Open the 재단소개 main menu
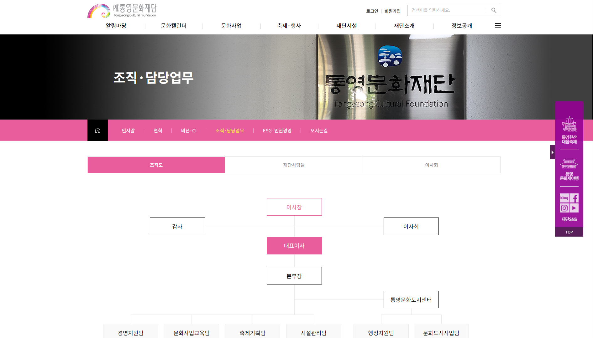Image resolution: width=593 pixels, height=338 pixels. click(404, 26)
